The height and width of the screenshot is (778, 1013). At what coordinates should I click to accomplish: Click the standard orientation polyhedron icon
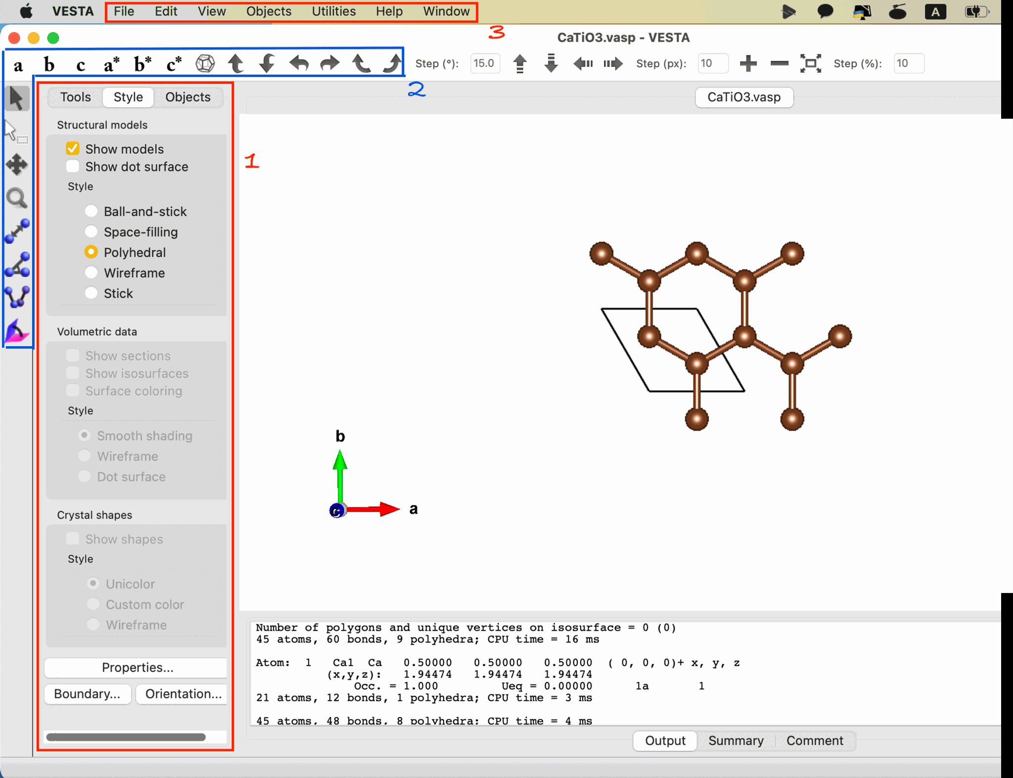click(x=205, y=63)
